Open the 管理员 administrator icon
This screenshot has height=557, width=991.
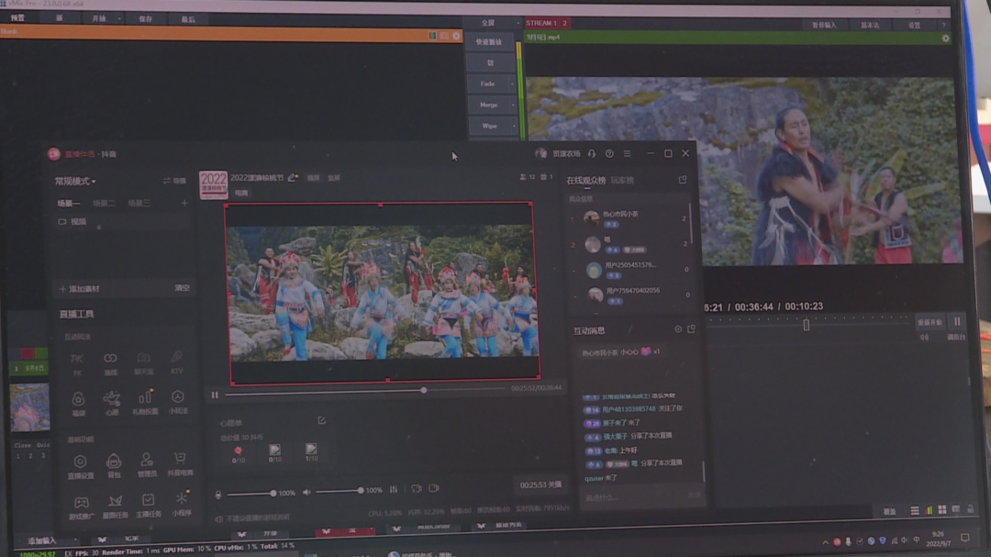pos(147,464)
